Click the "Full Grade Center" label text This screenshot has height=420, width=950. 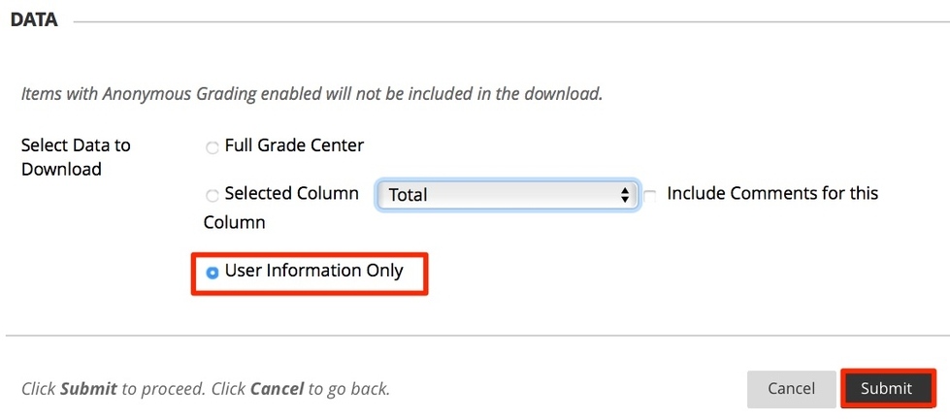coord(294,145)
